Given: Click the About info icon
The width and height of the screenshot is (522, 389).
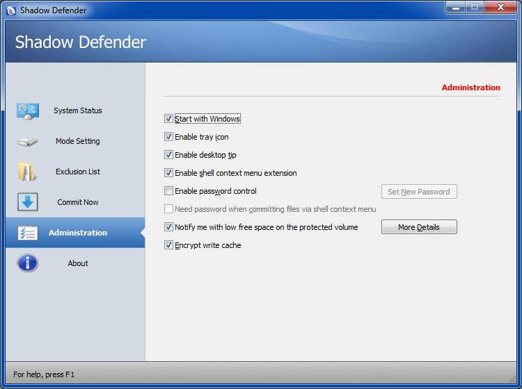Looking at the screenshot, I should point(28,263).
